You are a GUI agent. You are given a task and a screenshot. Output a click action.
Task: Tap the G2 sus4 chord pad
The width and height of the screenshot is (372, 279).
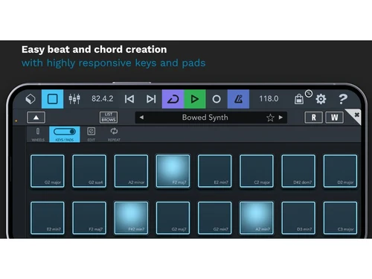tap(89, 171)
